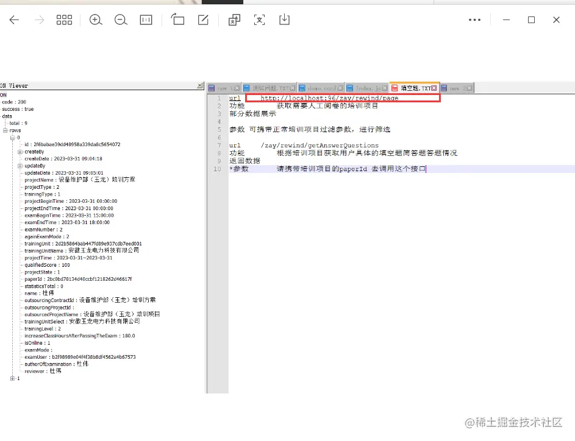The height and width of the screenshot is (441, 575).
Task: Collapse row 0 tree node
Action: (12, 138)
